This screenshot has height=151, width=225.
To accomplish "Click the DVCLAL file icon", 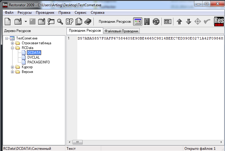I will point(24,57).
